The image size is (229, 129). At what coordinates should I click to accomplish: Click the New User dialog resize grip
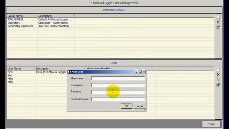[145, 109]
